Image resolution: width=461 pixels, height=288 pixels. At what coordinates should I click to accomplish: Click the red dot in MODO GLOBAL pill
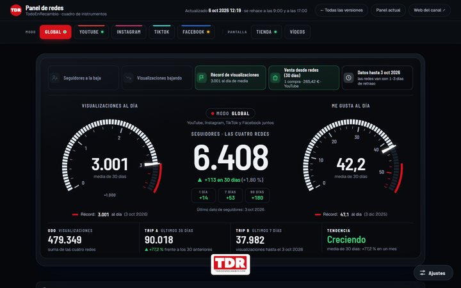(213, 113)
